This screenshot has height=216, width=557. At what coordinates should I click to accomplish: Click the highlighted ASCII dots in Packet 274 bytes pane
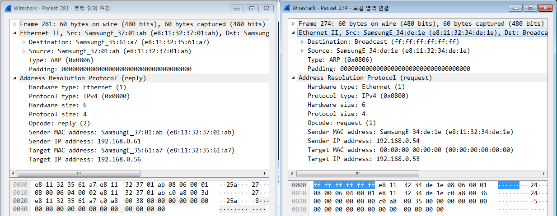509,185
